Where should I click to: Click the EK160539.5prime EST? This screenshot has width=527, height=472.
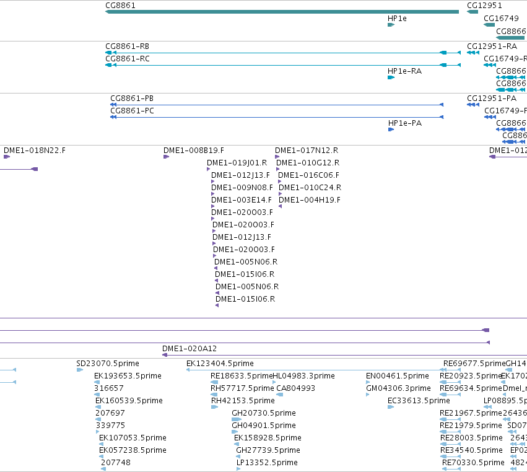point(98,407)
